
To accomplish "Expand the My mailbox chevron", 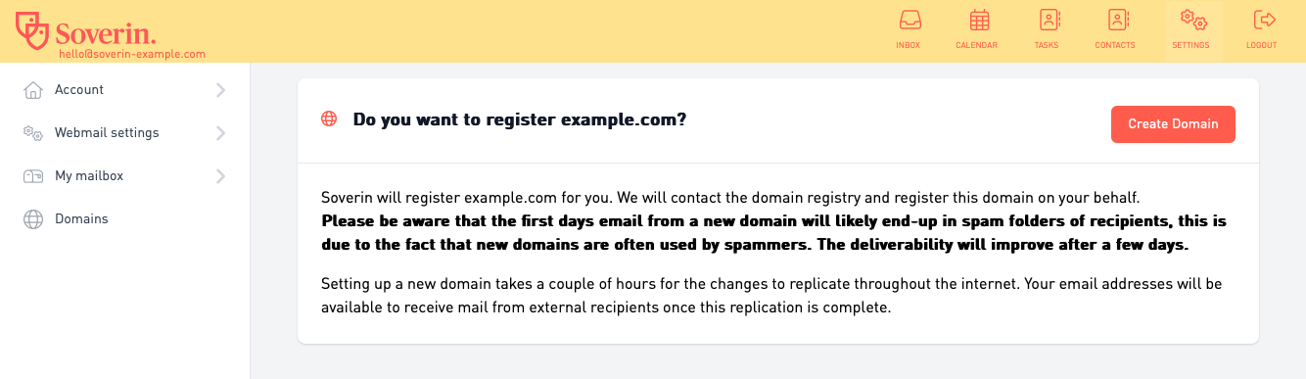I will pos(220,176).
